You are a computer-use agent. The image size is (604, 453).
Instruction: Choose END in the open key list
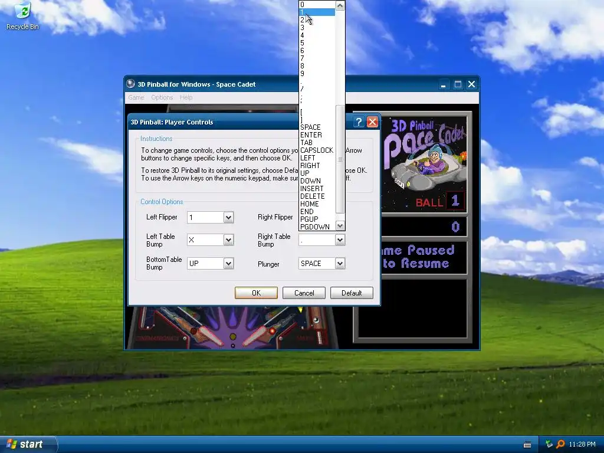(x=317, y=212)
